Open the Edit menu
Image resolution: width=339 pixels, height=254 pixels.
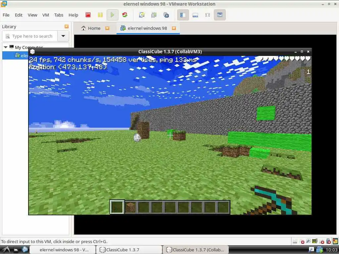click(19, 15)
